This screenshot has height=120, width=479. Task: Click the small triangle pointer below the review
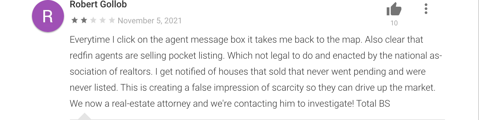pos(85,116)
